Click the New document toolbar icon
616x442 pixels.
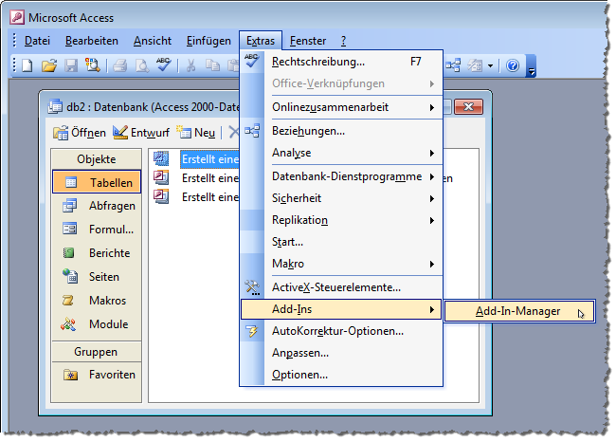pyautogui.click(x=27, y=65)
